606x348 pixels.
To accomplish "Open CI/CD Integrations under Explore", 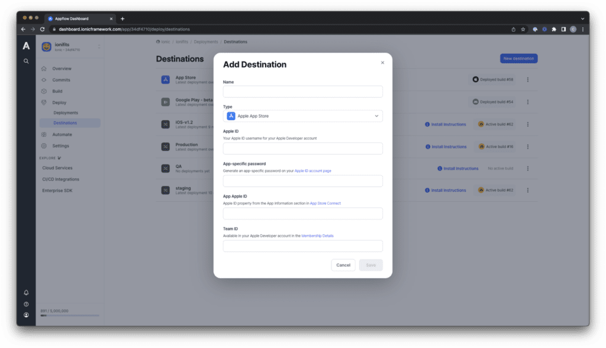I will pyautogui.click(x=61, y=179).
